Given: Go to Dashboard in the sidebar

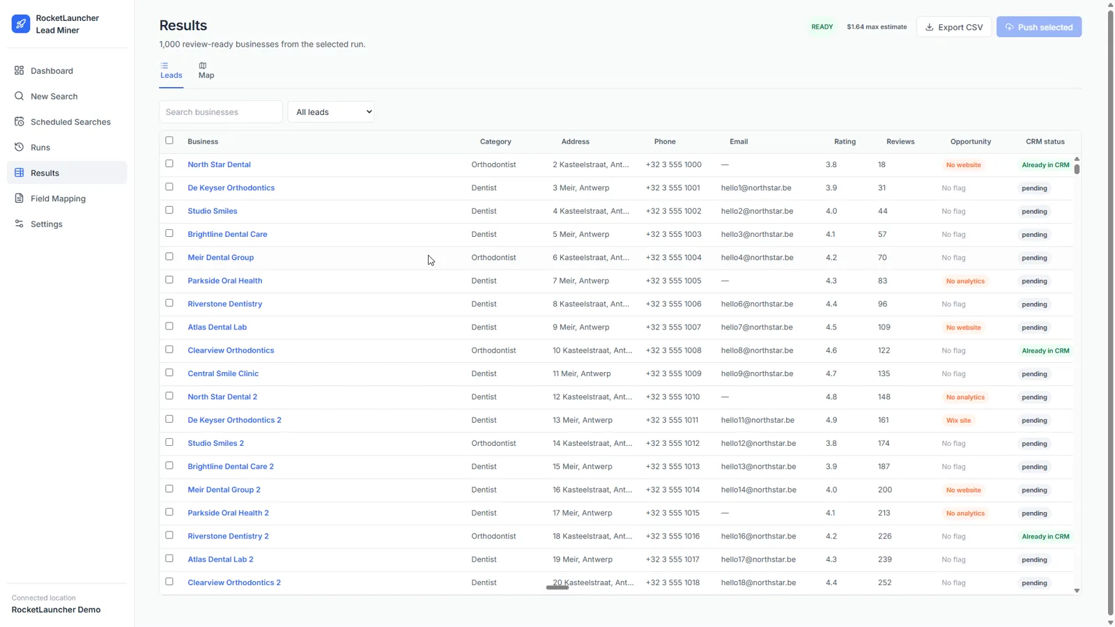Looking at the screenshot, I should click(67, 70).
